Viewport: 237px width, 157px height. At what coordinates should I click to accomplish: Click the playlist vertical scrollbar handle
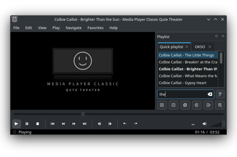(221, 58)
